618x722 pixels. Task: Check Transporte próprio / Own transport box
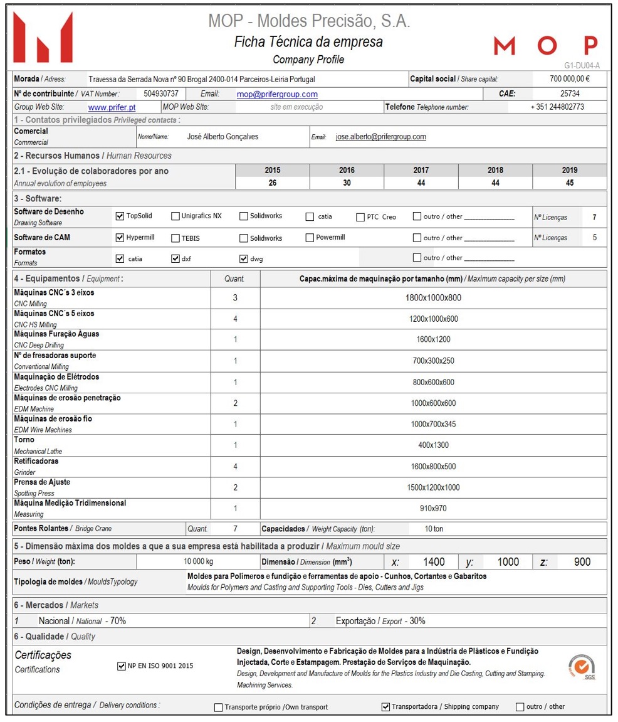pos(219,708)
